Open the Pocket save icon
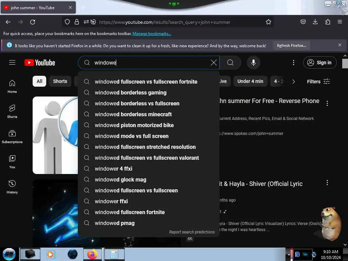 click(x=303, y=22)
